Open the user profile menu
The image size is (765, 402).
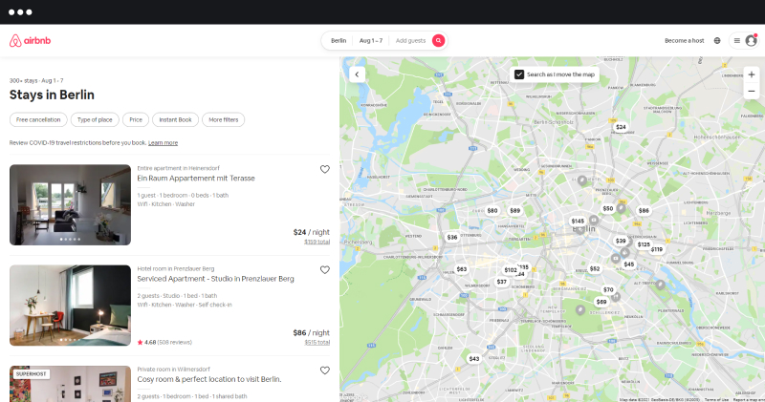(x=744, y=41)
